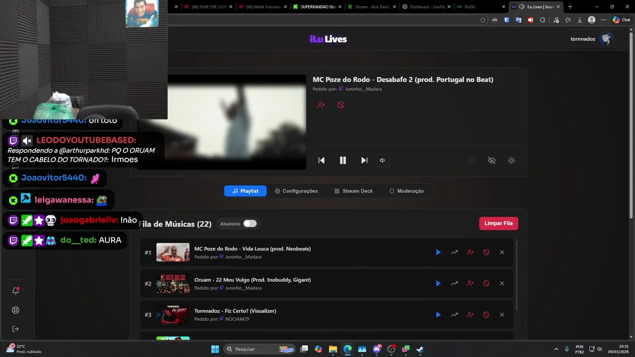Open notifications bell in left sidebar

coord(15,291)
